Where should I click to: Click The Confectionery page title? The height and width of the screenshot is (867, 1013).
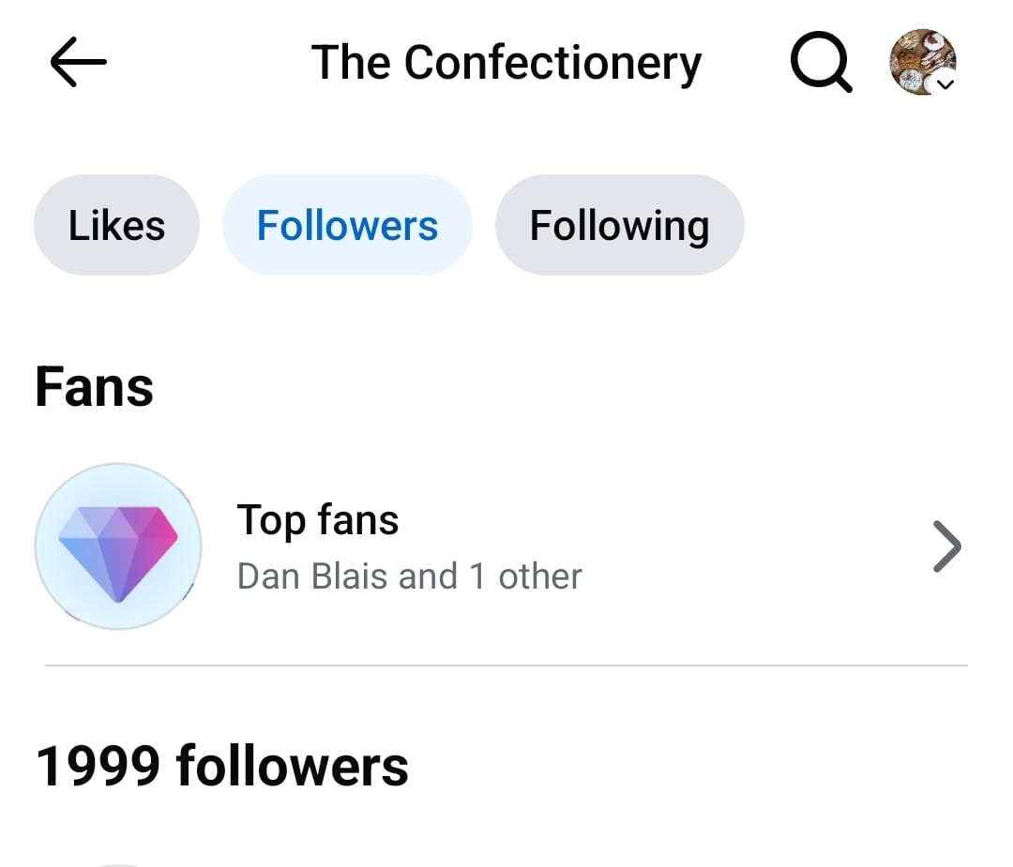506,63
